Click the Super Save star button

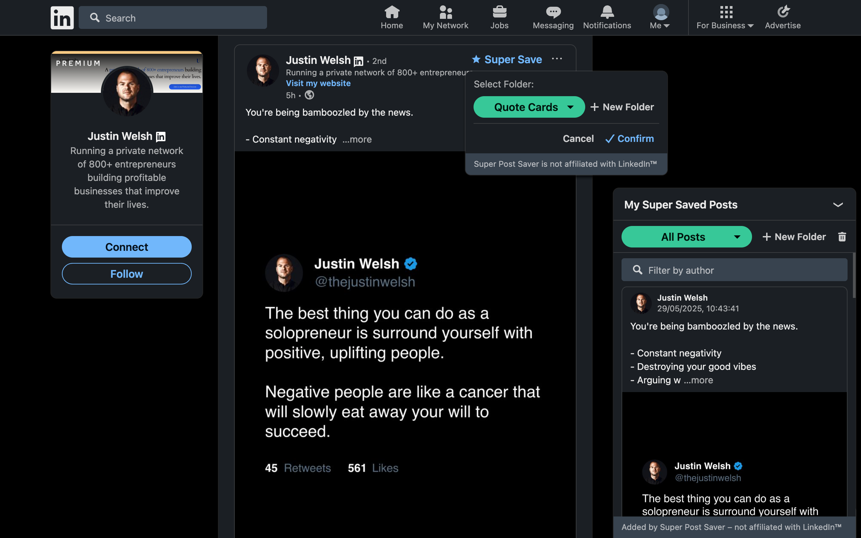point(507,60)
